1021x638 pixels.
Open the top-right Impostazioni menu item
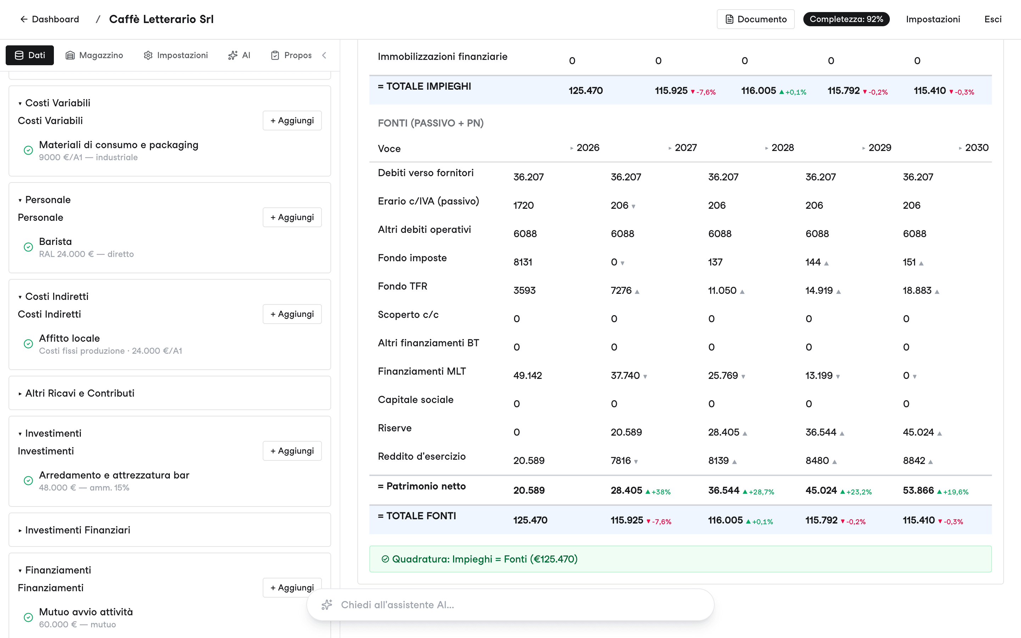(933, 19)
